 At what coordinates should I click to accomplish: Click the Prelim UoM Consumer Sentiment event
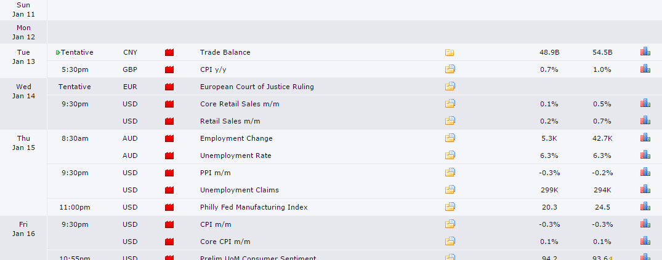[x=258, y=257]
